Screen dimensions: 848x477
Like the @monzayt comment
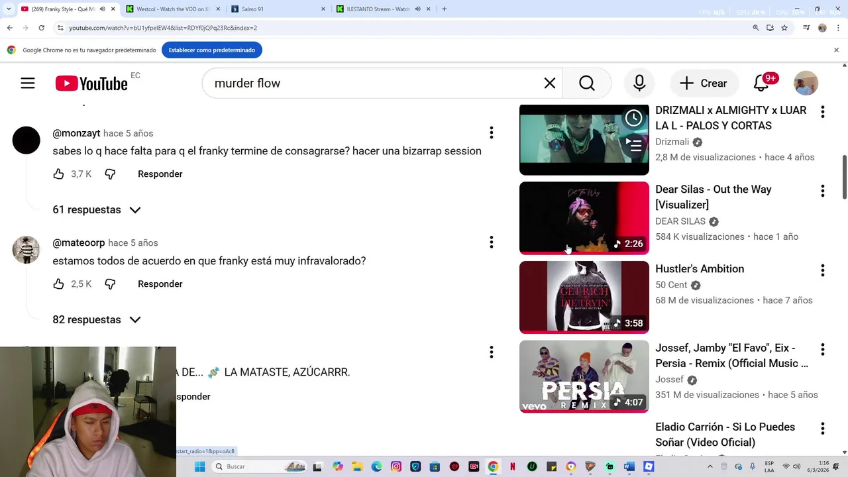coord(59,174)
